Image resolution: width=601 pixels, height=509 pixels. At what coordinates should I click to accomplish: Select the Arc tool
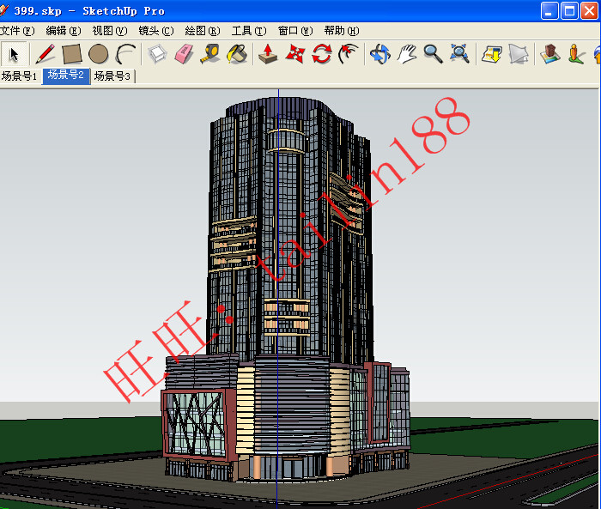click(125, 54)
